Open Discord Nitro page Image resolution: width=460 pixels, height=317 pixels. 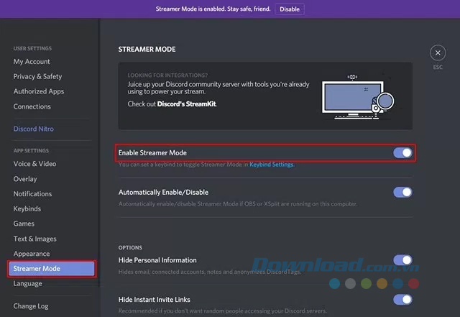[x=34, y=129]
